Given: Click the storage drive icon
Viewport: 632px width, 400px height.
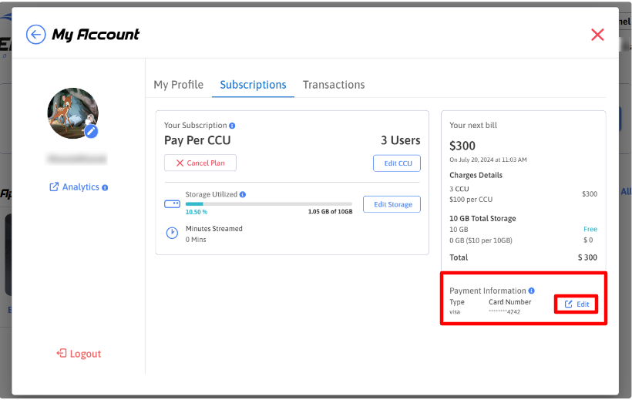Looking at the screenshot, I should (x=172, y=204).
